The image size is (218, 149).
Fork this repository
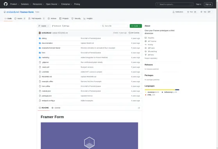[191, 12]
